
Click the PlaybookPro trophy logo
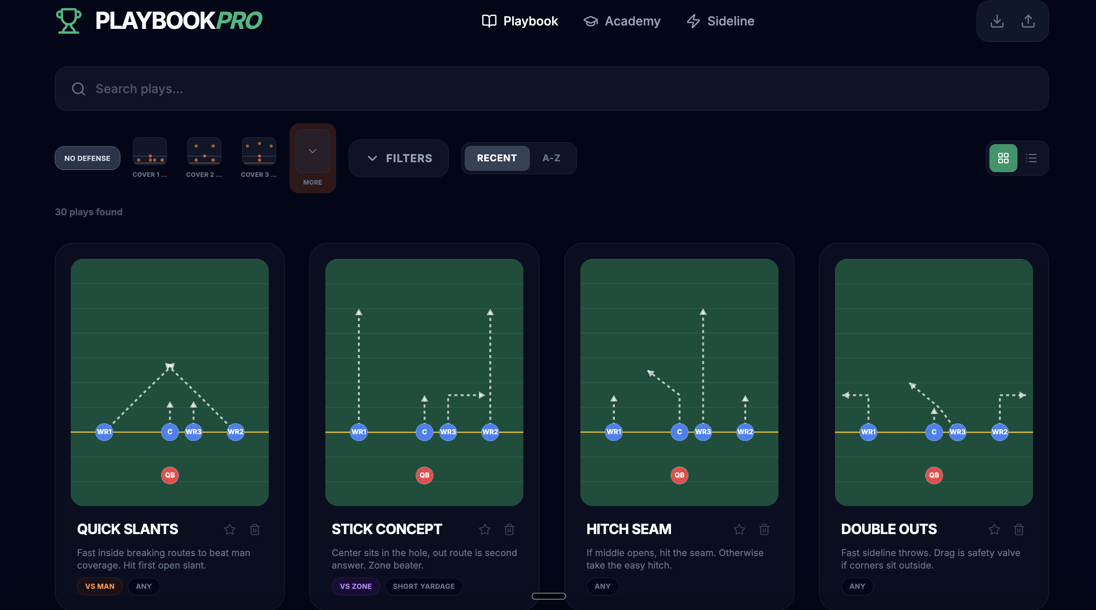click(x=69, y=21)
